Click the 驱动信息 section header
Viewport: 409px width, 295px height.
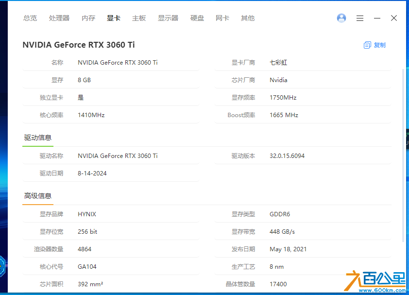pos(38,138)
